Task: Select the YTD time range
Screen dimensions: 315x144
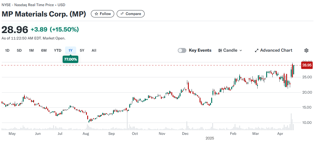Action: (x=57, y=50)
